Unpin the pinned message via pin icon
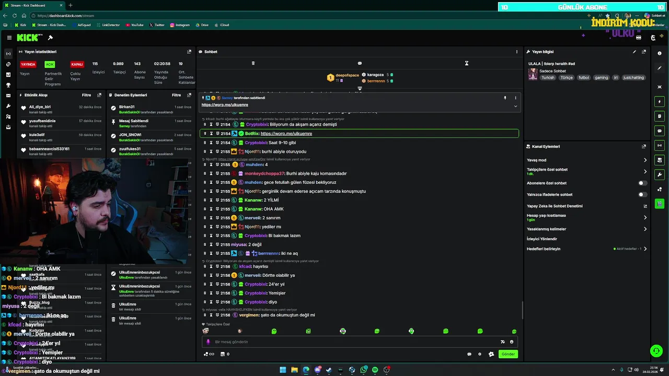The height and width of the screenshot is (376, 669). tap(505, 98)
